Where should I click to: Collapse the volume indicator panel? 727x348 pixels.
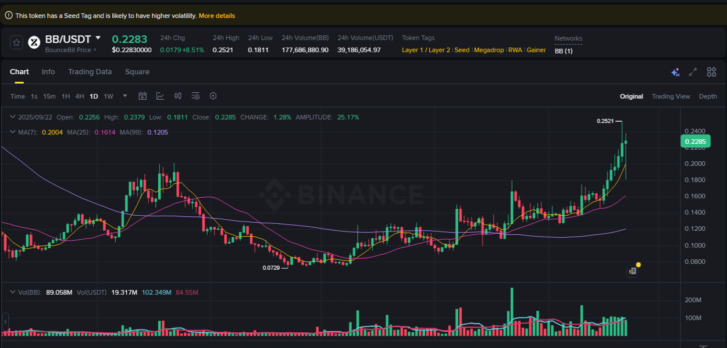pyautogui.click(x=12, y=292)
